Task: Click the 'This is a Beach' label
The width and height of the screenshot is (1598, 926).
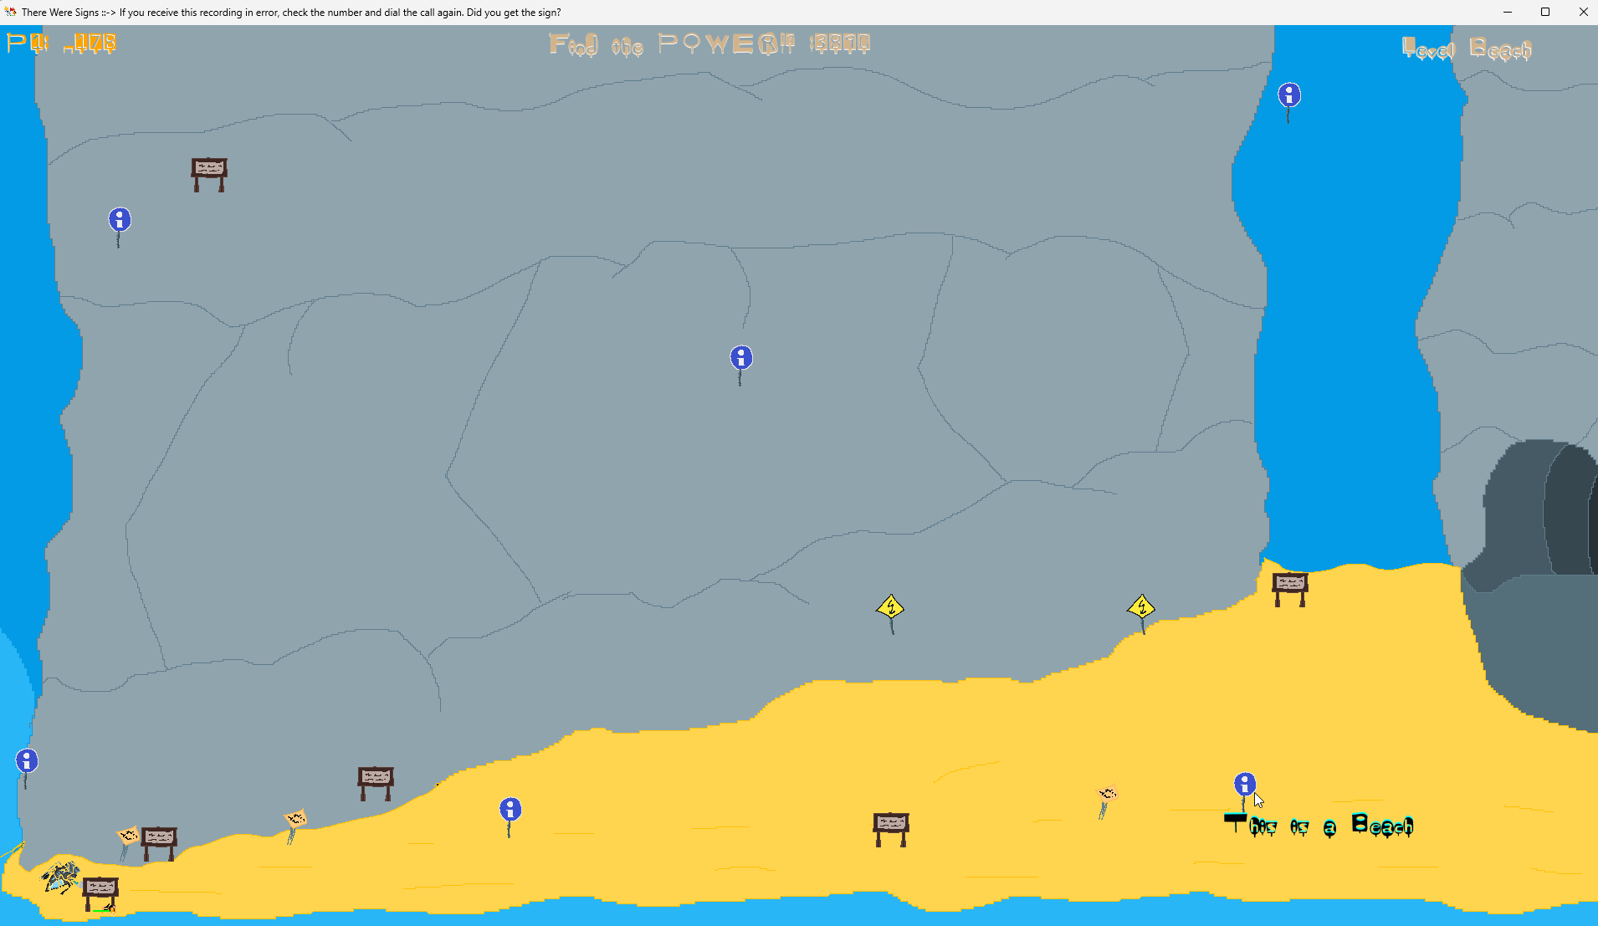Action: 1319,825
